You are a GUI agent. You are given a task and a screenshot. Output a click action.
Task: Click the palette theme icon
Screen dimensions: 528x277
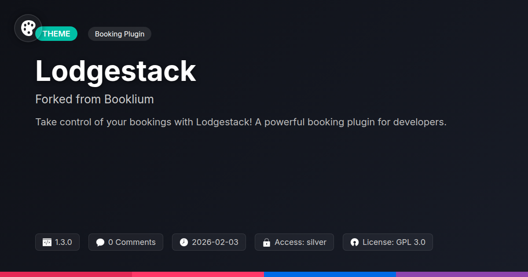[x=28, y=28]
